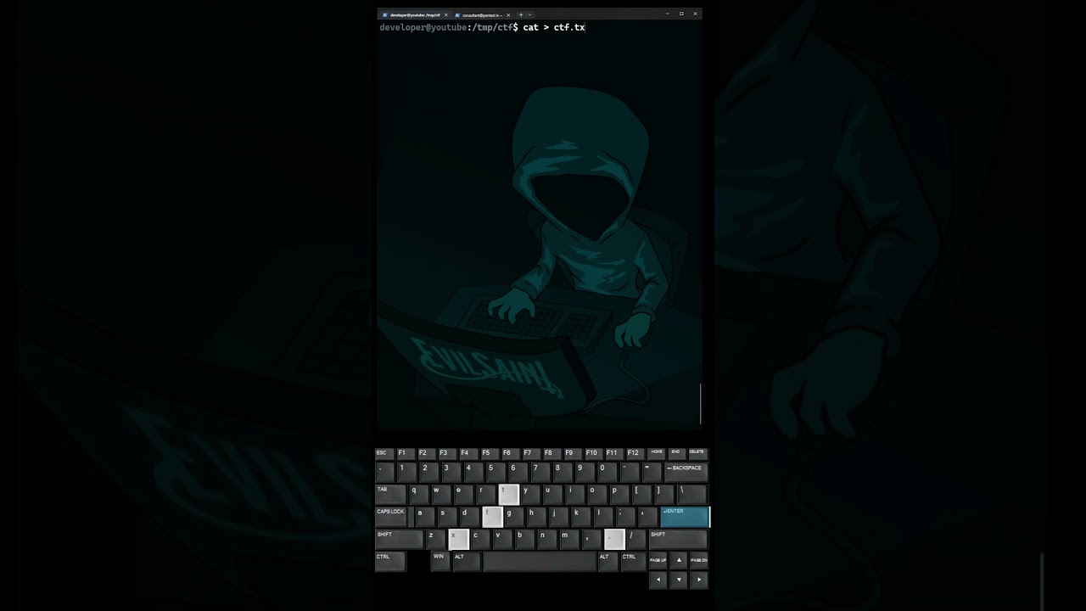Maximize the terminal window
1086x611 pixels.
pyautogui.click(x=681, y=14)
